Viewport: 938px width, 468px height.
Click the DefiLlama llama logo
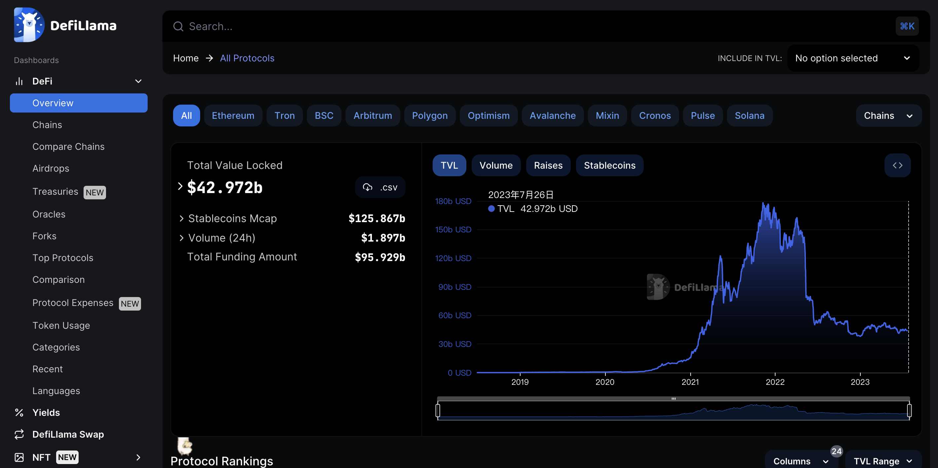29,25
